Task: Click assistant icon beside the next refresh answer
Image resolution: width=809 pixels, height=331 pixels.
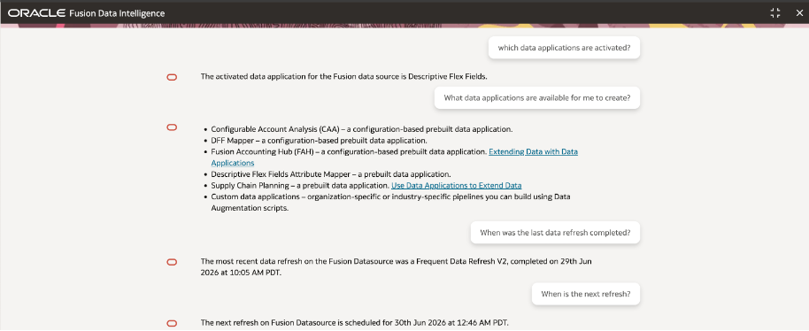Action: tap(172, 323)
